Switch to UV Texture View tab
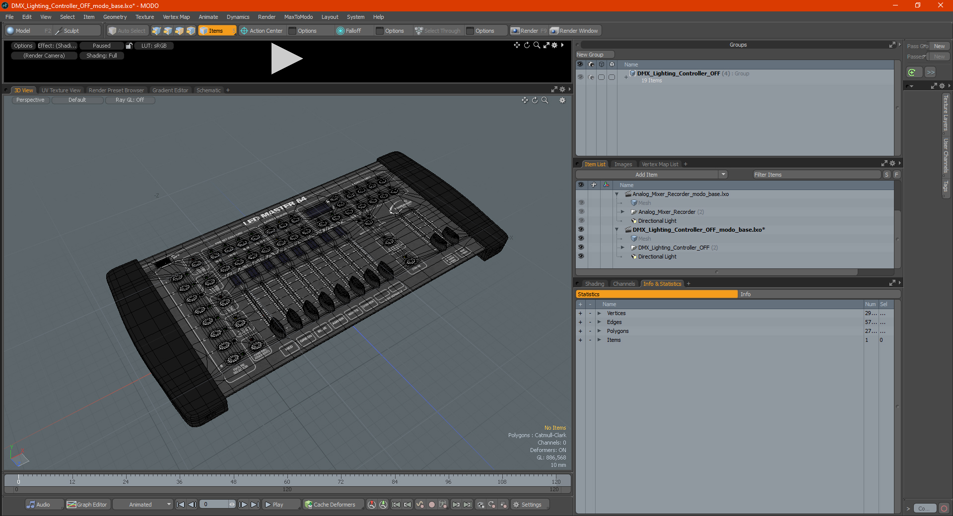The width and height of the screenshot is (953, 516). coord(61,90)
